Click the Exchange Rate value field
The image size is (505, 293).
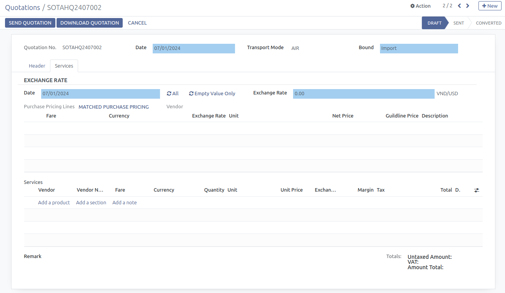(x=363, y=94)
